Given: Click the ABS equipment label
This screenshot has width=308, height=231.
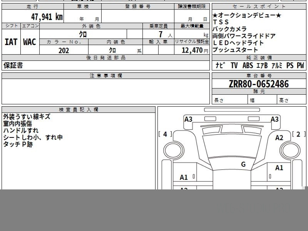Looking at the screenshot, I should pyautogui.click(x=248, y=66).
